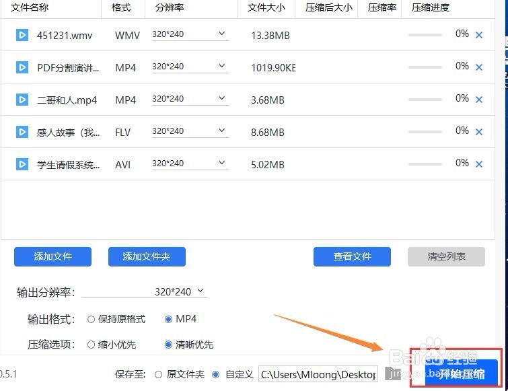Click the 查看文件 button

tap(352, 257)
